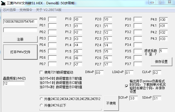Click the P1.7 field containing X7
The height and width of the screenshot is (112, 175).
(x=78, y=64)
